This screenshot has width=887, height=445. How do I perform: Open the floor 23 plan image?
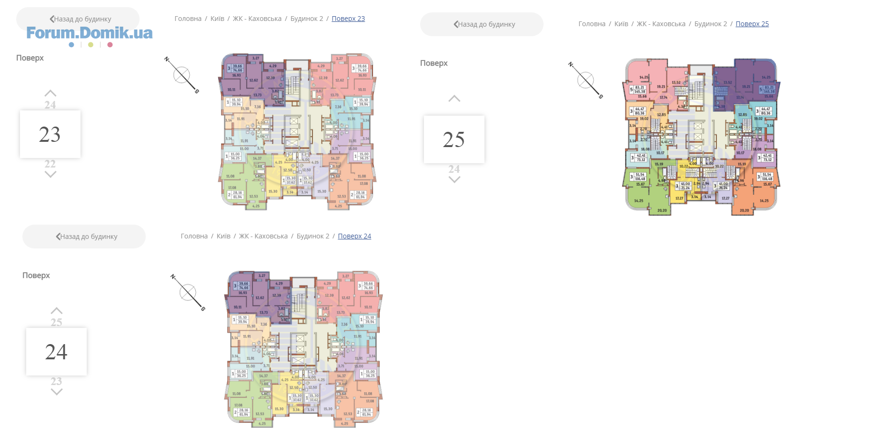[297, 132]
